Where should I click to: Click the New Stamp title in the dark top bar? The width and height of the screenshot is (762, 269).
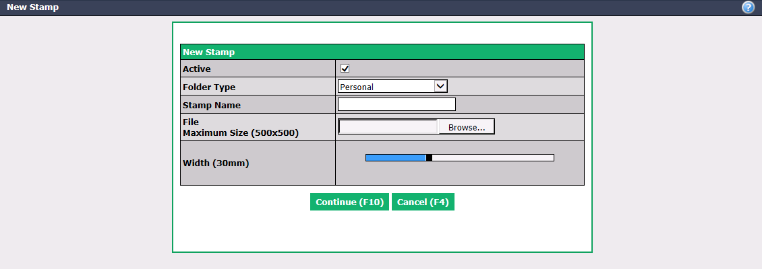coord(32,8)
